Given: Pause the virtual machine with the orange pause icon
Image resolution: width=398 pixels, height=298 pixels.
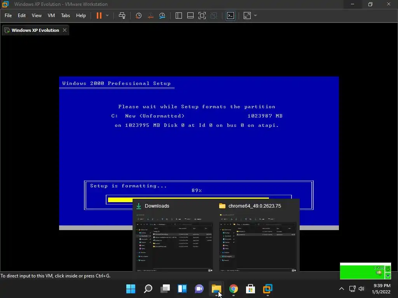Looking at the screenshot, I should (x=99, y=16).
